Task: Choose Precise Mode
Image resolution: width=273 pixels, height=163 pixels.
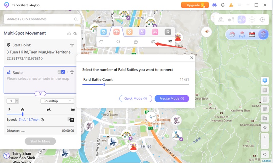Action: 172,99
